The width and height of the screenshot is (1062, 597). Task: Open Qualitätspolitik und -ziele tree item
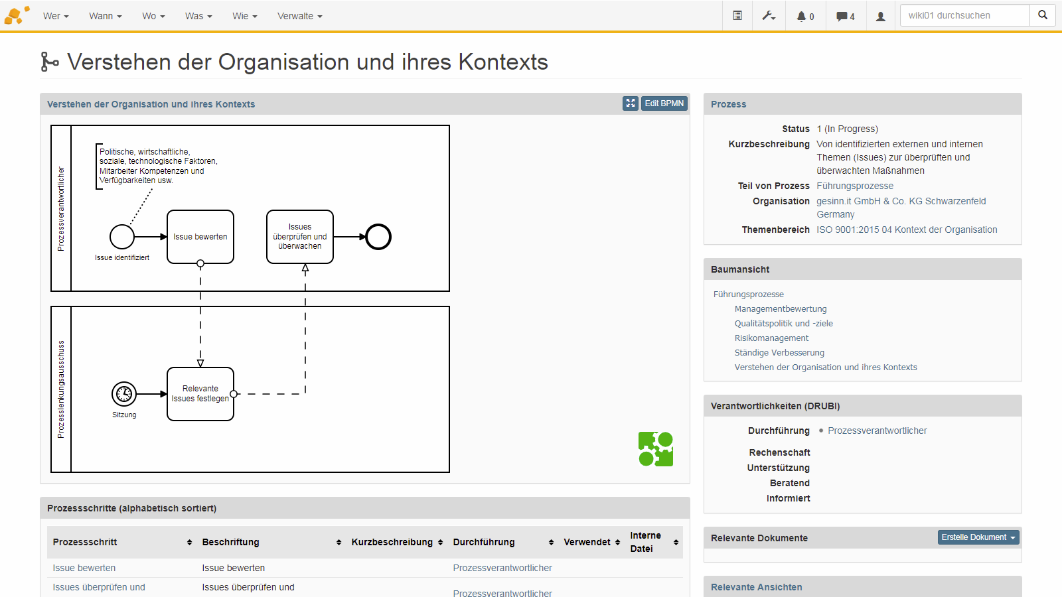click(x=784, y=323)
